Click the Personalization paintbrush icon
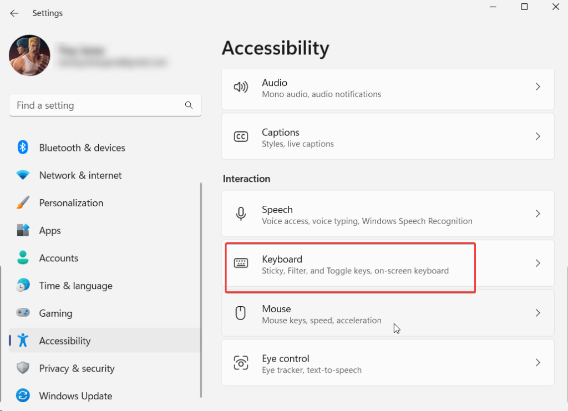 pos(23,203)
